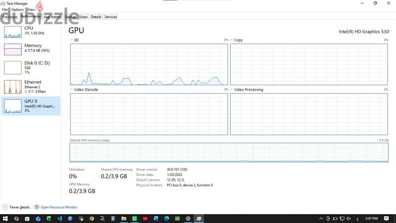Click the Copy engine graph
This screenshot has height=223, width=396.
tap(309, 64)
